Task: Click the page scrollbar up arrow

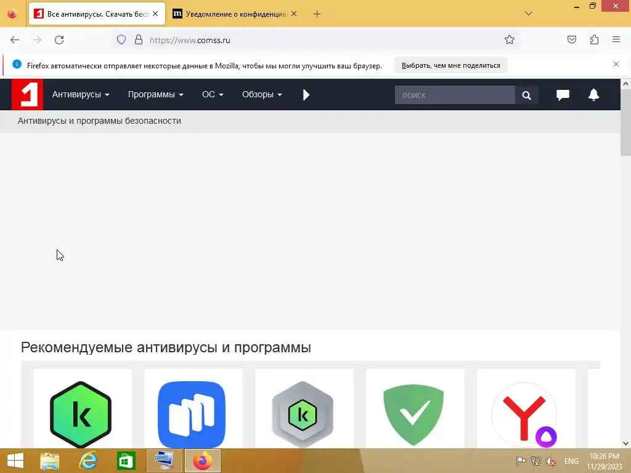Action: 625,84
